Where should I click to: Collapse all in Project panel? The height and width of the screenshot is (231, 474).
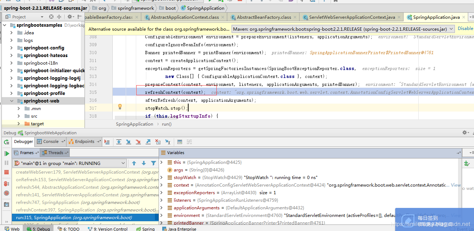(59, 17)
